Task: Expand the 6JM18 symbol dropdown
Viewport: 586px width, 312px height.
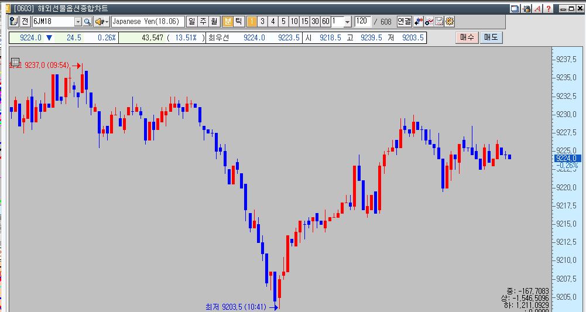Action: tap(77, 22)
